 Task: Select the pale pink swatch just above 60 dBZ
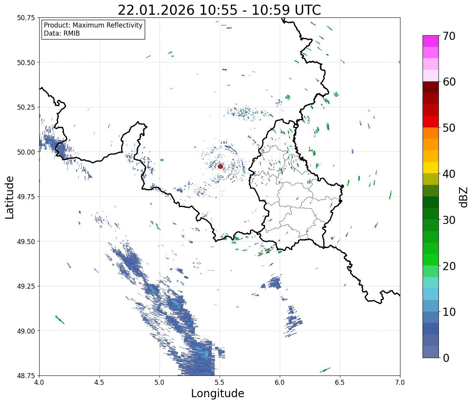coord(431,76)
